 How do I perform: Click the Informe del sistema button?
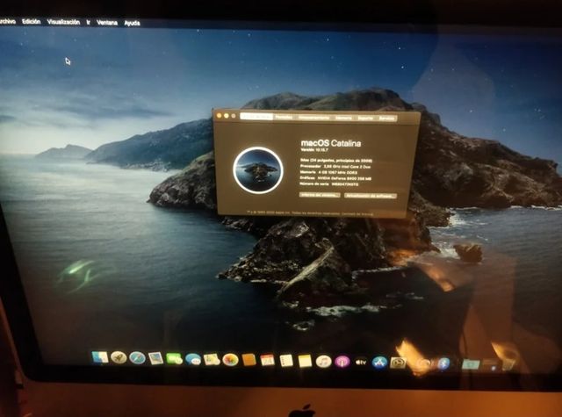320,195
